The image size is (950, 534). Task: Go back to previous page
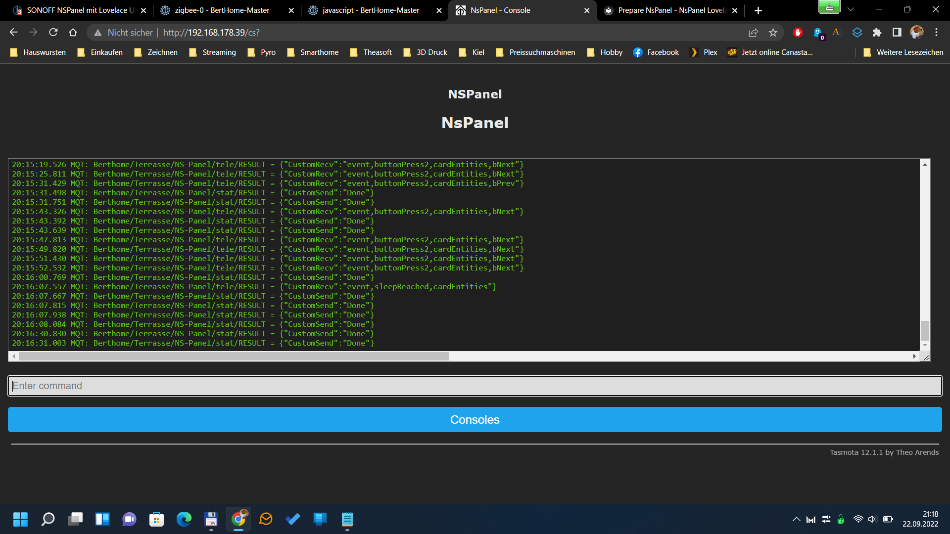click(13, 33)
